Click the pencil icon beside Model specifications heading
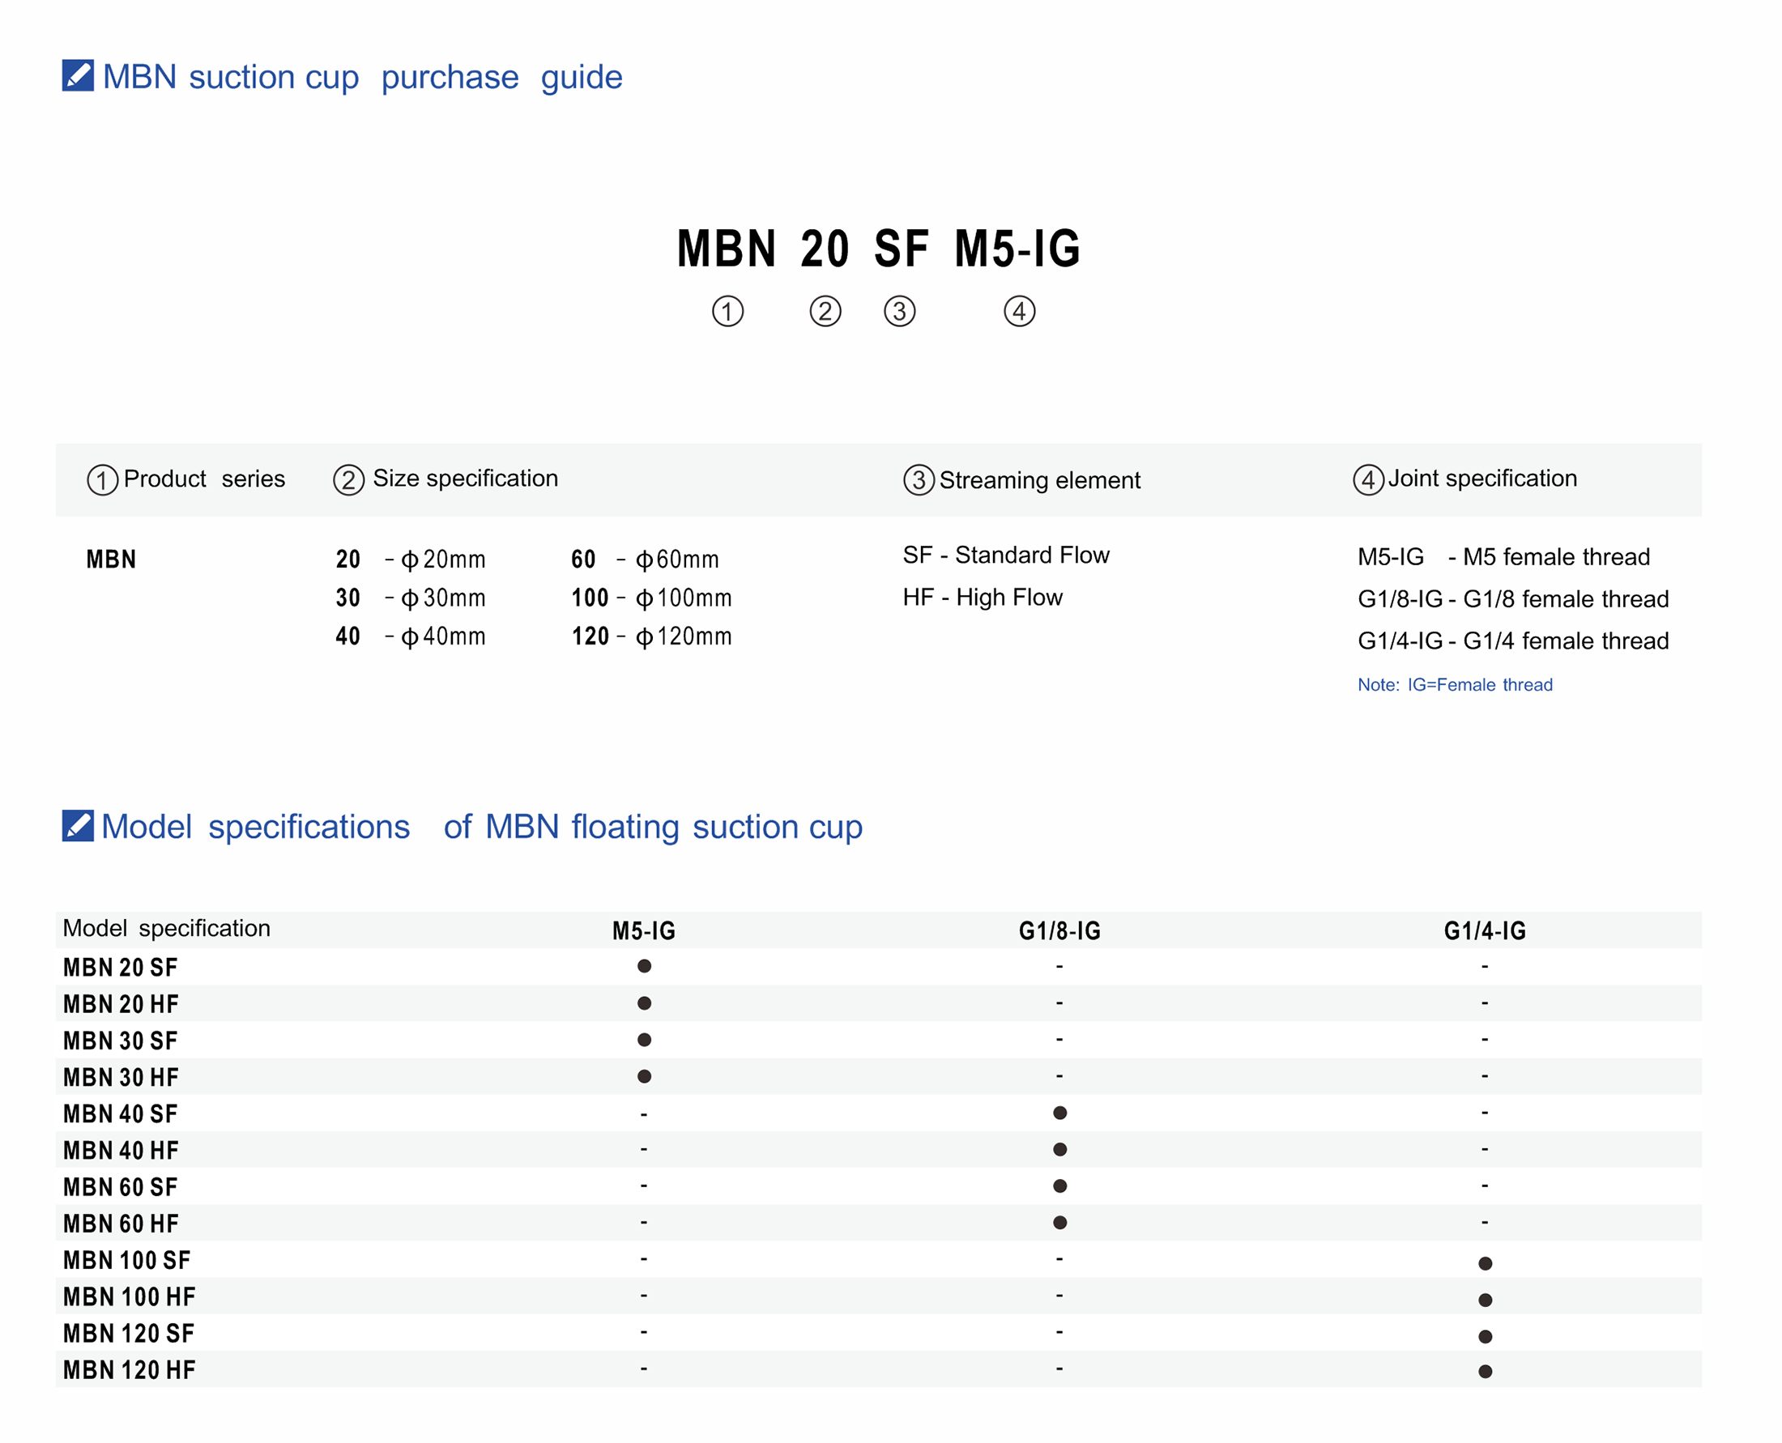Viewport: 1782px width, 1443px height. coord(77,825)
